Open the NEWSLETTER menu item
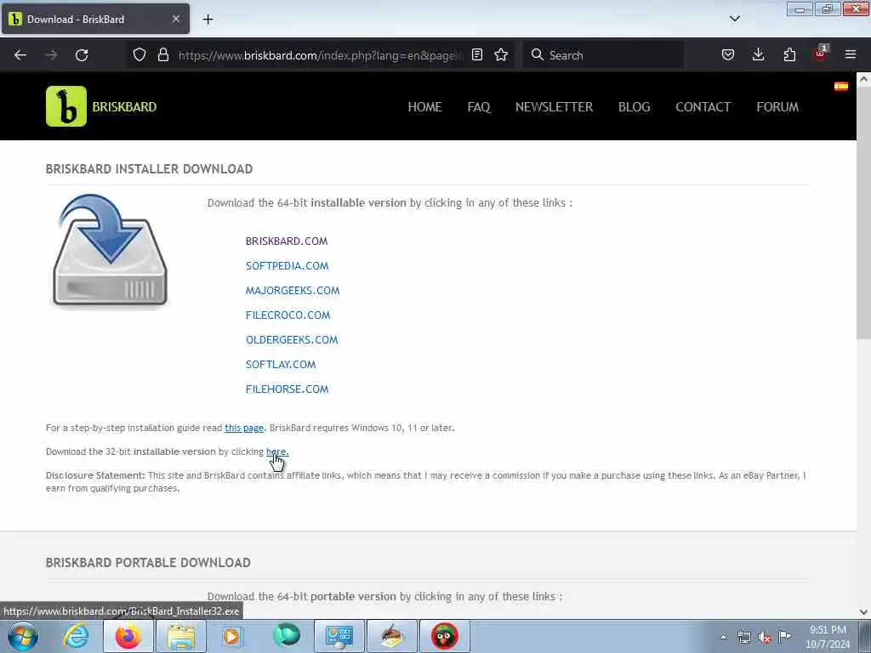871x653 pixels. point(554,106)
